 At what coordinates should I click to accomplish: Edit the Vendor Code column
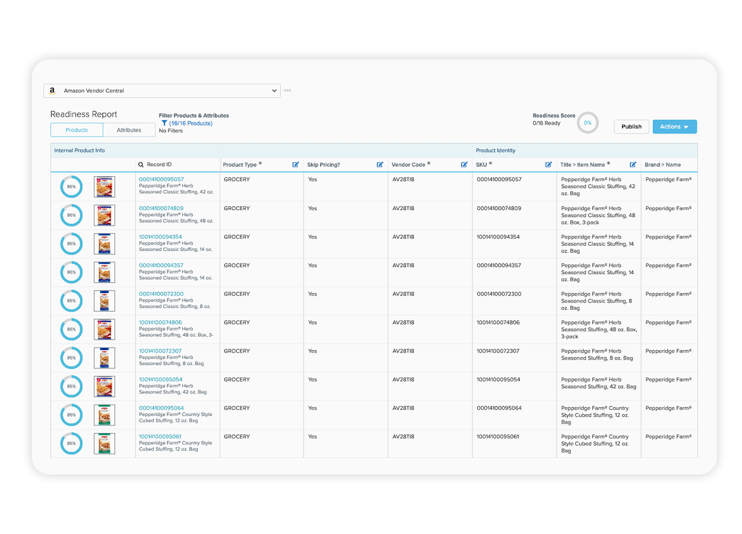pyautogui.click(x=464, y=165)
